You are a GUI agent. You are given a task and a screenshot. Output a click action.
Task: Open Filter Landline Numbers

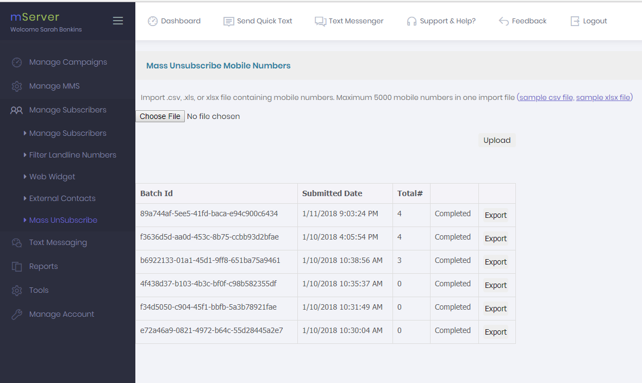pyautogui.click(x=72, y=155)
